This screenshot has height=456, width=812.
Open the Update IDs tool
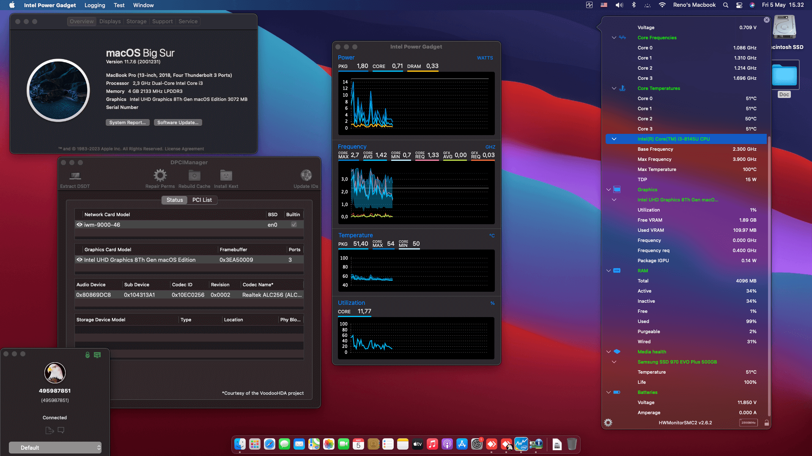click(306, 175)
